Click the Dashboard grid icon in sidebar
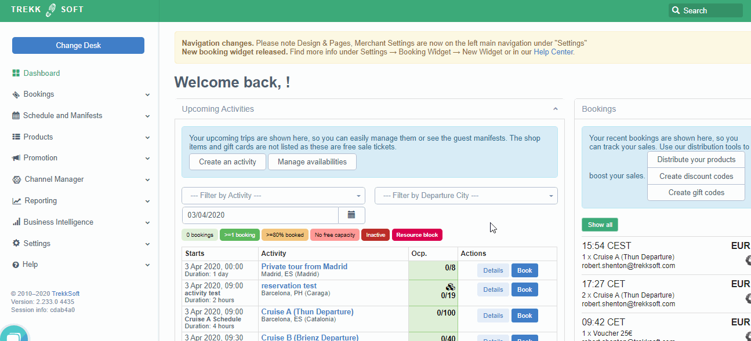 pos(16,74)
